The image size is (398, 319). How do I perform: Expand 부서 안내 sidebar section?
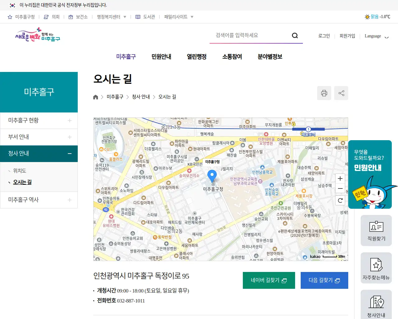[x=39, y=137]
